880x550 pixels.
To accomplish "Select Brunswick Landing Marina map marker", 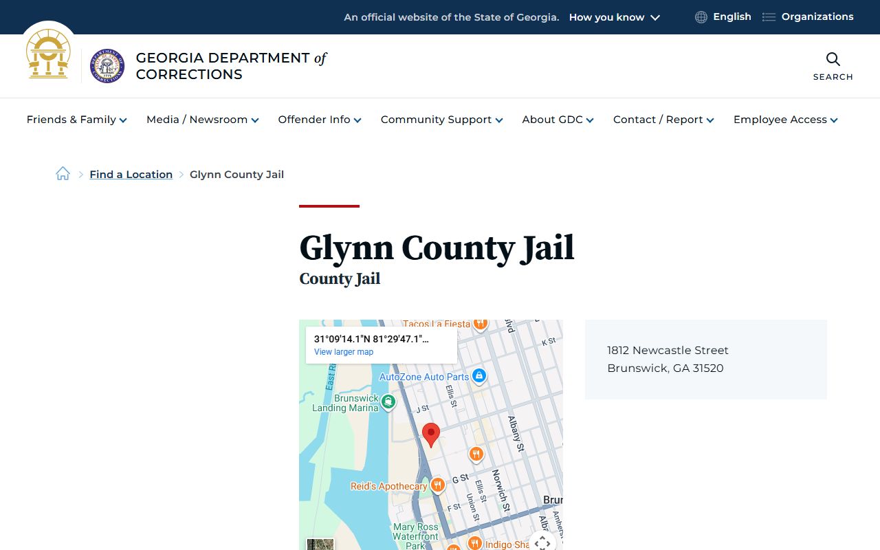I will [x=388, y=401].
